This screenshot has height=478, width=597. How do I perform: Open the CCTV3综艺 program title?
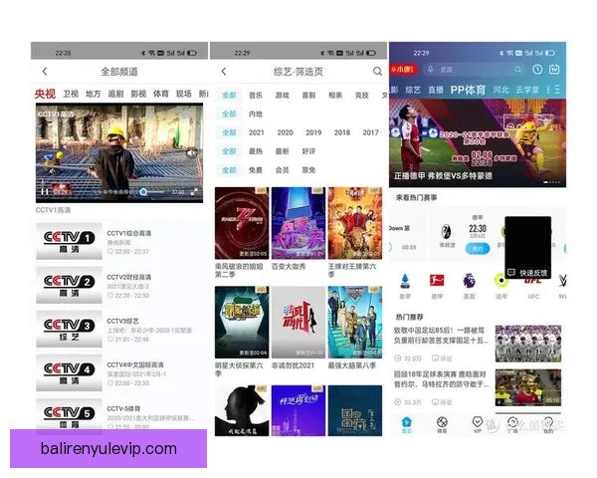click(122, 321)
